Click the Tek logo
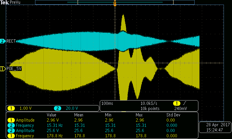 coord(5,2)
